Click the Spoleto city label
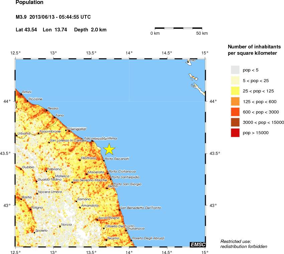 click(41, 231)
